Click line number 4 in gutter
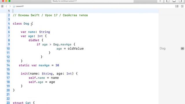The width and height of the screenshot is (185, 104). click(9, 24)
